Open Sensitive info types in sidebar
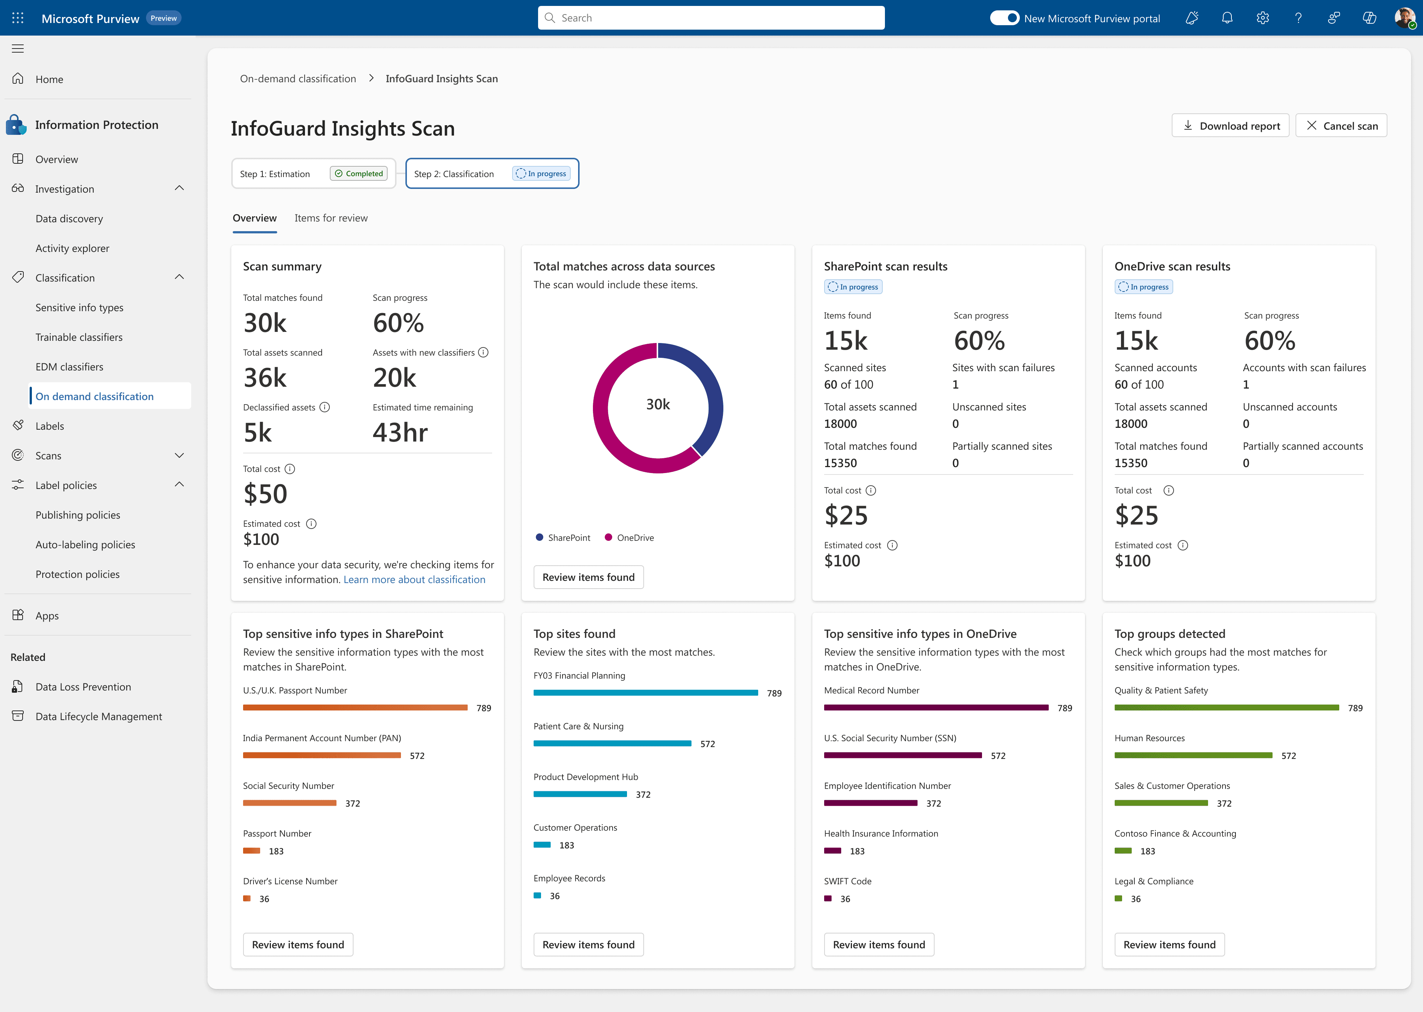This screenshot has width=1423, height=1012. pyautogui.click(x=79, y=307)
